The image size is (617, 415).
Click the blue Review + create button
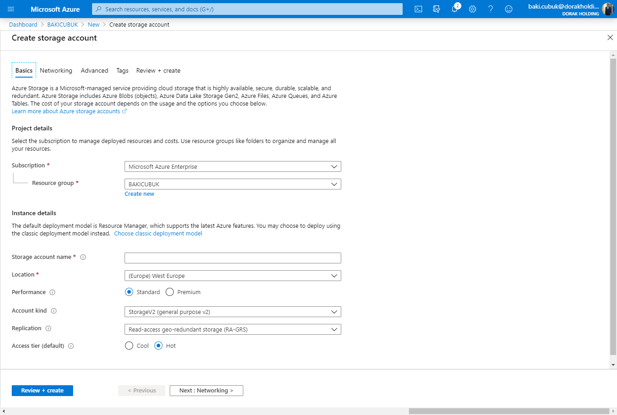(x=42, y=390)
